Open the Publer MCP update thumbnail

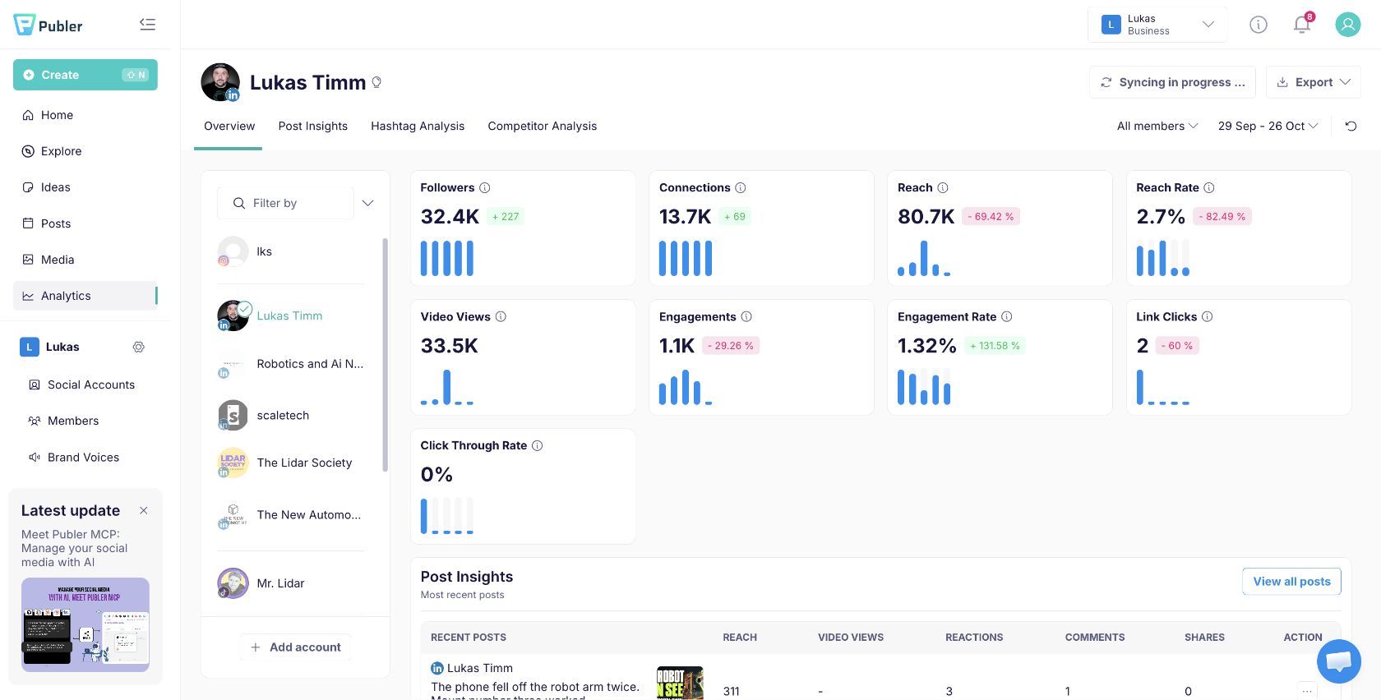coord(85,624)
